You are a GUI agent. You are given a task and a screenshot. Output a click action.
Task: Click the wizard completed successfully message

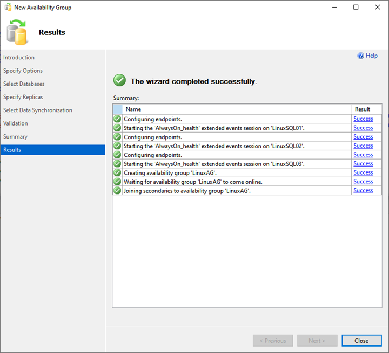coord(194,81)
